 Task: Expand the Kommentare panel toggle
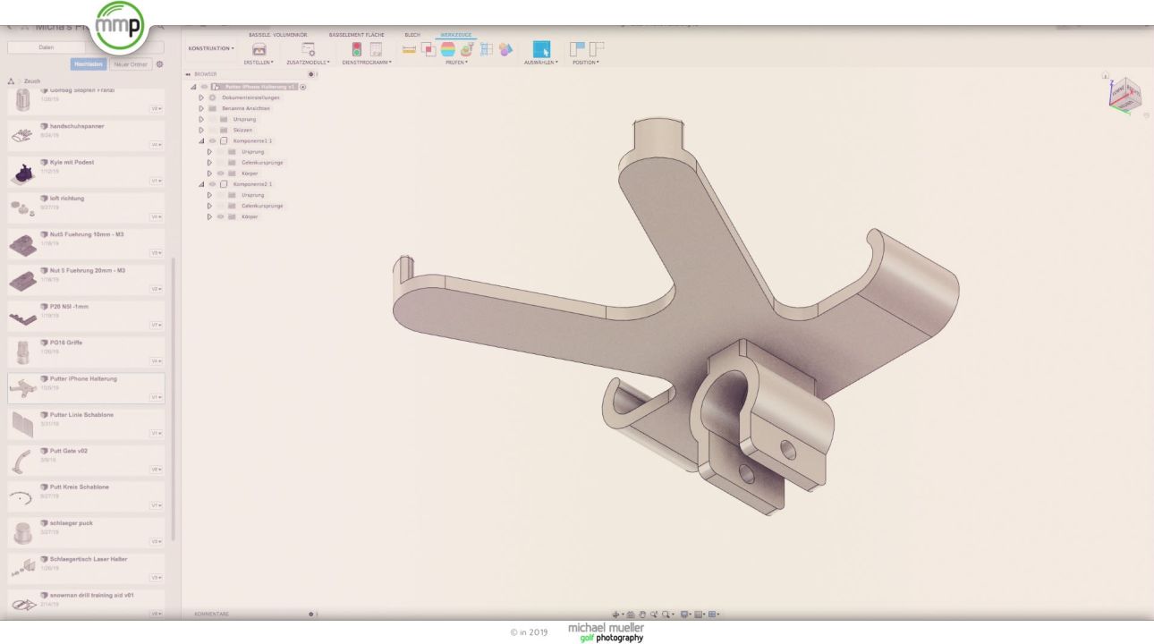click(x=311, y=614)
